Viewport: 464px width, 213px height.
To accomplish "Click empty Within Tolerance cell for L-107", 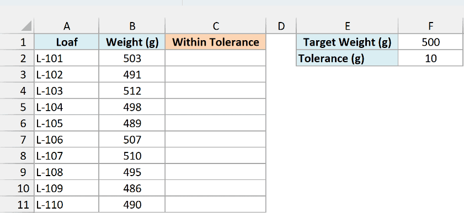I will click(x=215, y=155).
